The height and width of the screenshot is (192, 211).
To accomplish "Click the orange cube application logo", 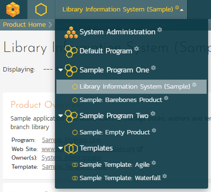I will 13,10.
